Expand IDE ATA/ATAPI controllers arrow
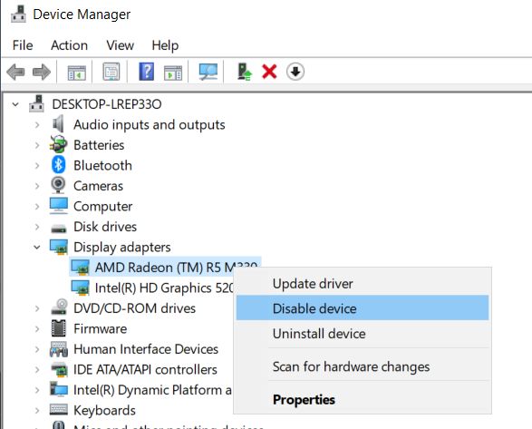 (37, 369)
